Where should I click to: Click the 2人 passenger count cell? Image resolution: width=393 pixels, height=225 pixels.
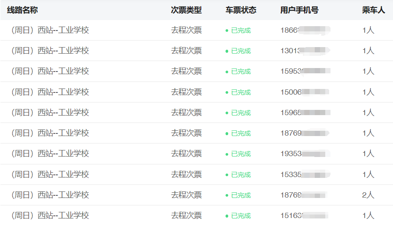pos(368,195)
